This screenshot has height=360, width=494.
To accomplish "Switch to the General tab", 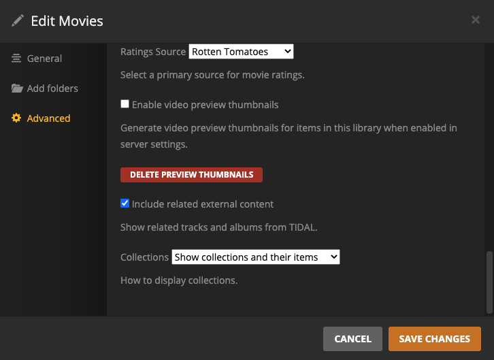I will click(x=44, y=59).
